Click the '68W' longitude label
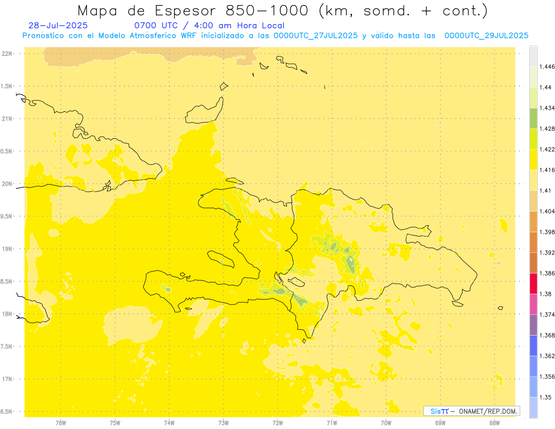 [494, 423]
